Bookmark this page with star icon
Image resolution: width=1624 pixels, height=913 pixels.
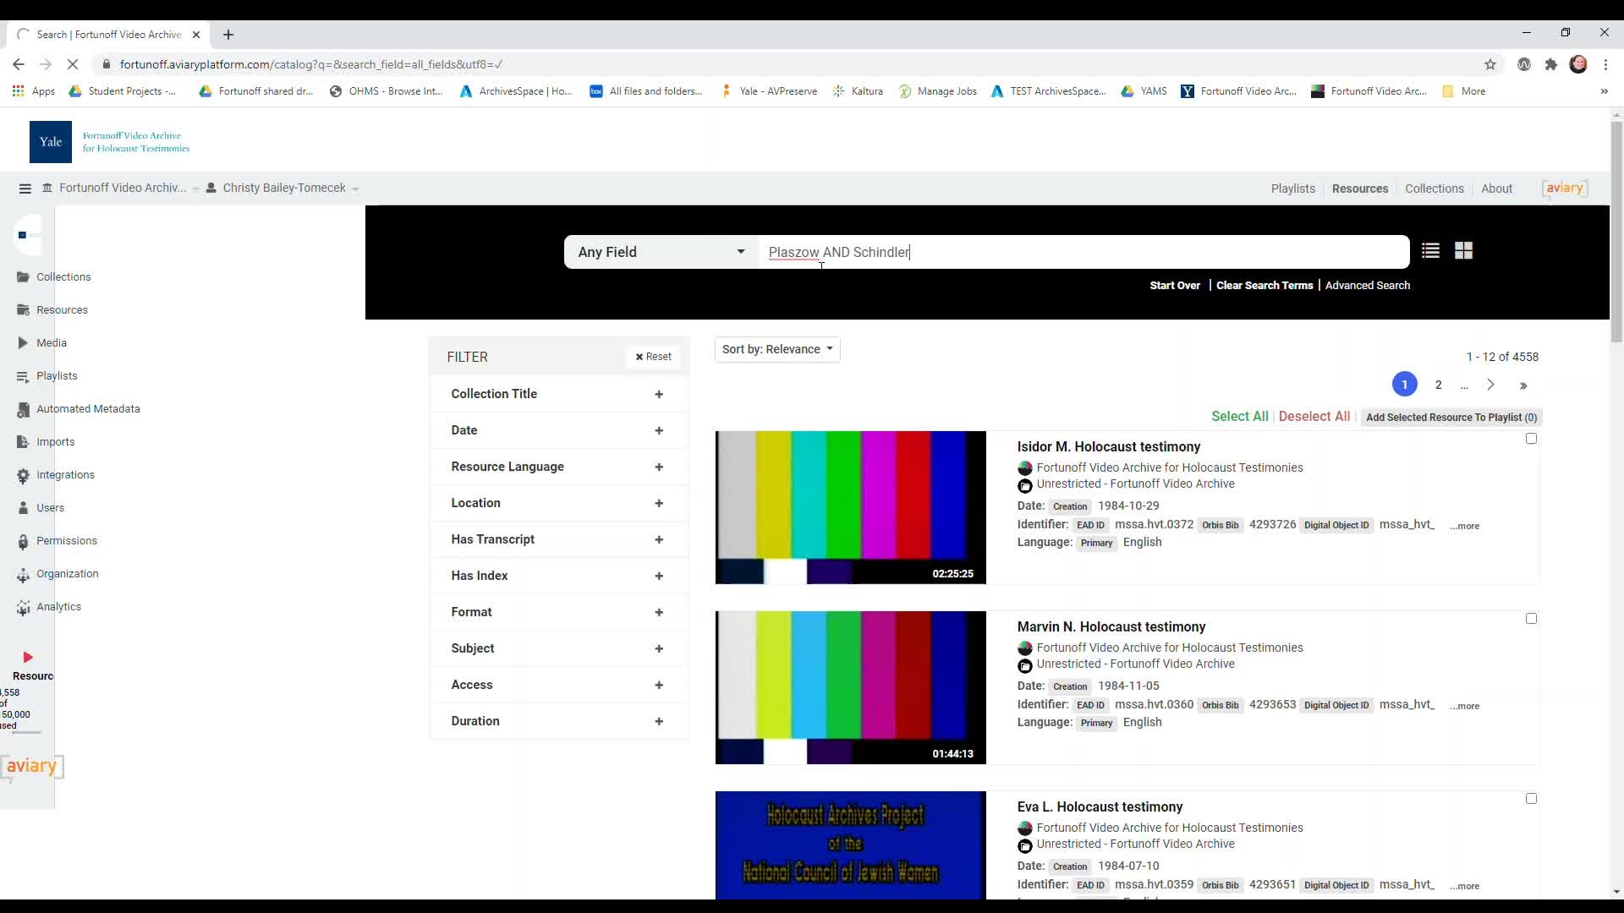tap(1490, 64)
